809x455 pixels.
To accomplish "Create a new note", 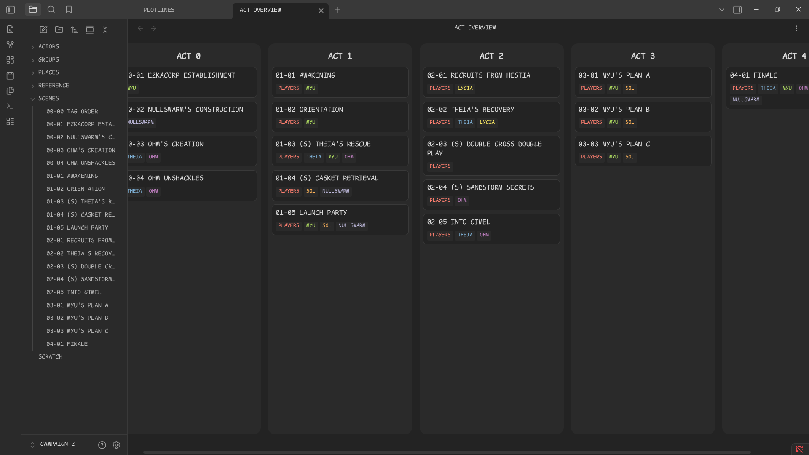I will [43, 29].
